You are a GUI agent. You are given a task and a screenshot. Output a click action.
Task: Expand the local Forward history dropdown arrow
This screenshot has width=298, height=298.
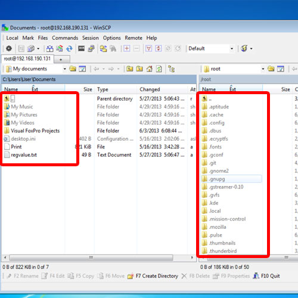click(x=118, y=69)
